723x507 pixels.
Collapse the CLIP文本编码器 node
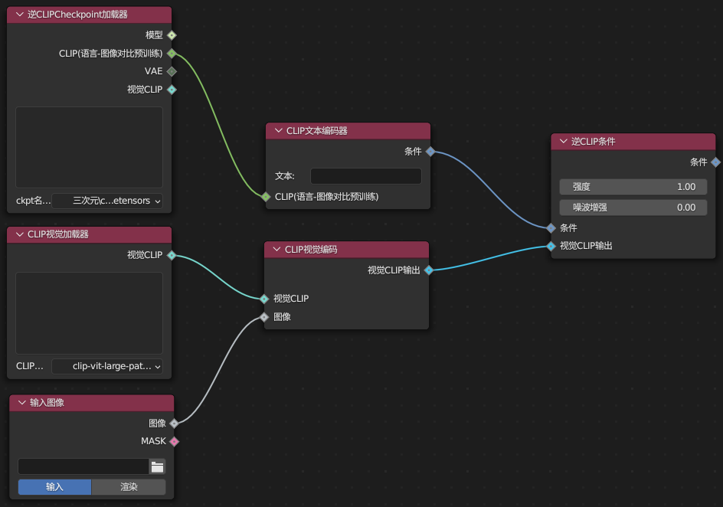(279, 131)
